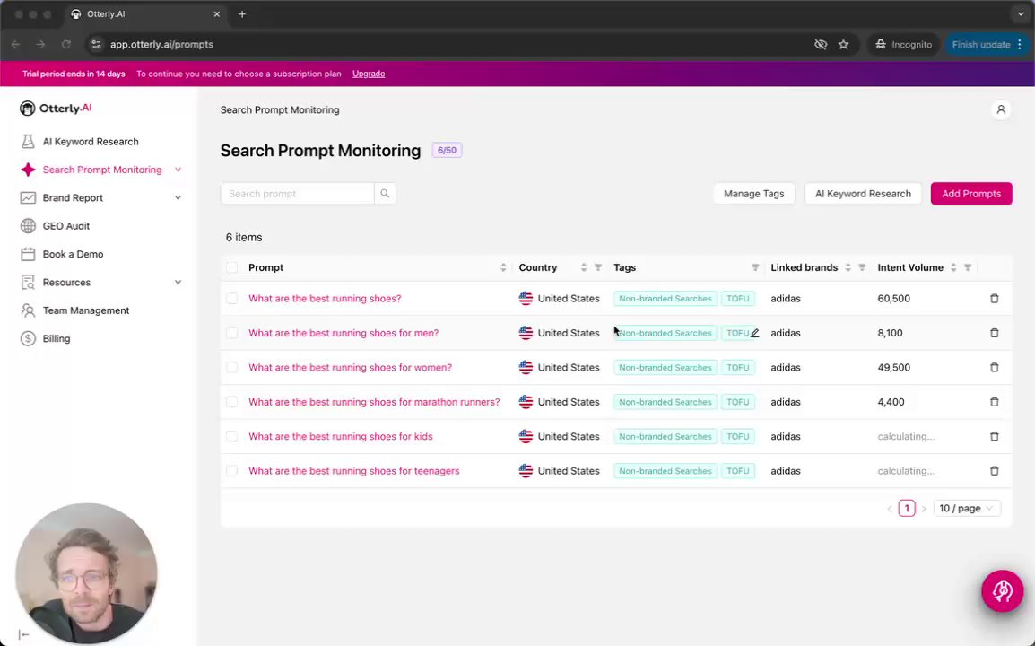Click the Team Management people icon
This screenshot has width=1035, height=646.
pyautogui.click(x=28, y=310)
